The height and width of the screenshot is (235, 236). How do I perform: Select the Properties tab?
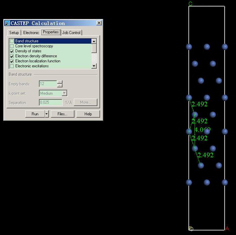(51, 32)
